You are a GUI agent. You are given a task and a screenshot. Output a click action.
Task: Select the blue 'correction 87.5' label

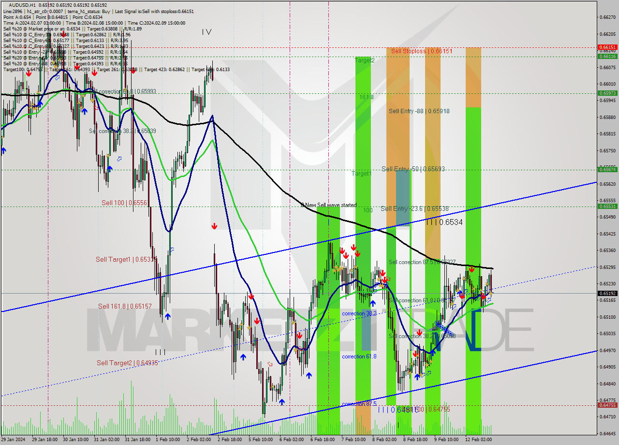click(x=359, y=404)
